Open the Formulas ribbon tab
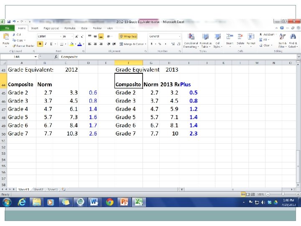Image resolution: width=301 pixels, height=226 pixels. [x=69, y=28]
